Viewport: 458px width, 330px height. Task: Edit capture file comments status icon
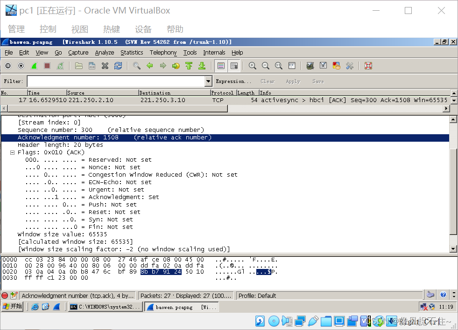(x=14, y=296)
